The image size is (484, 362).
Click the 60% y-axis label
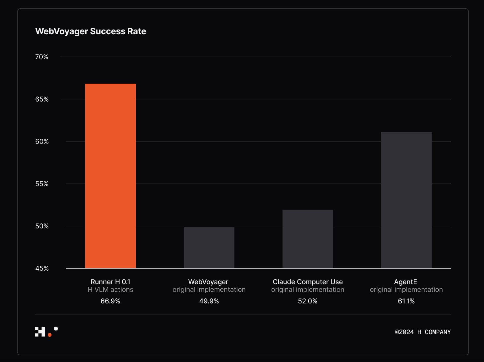(42, 142)
